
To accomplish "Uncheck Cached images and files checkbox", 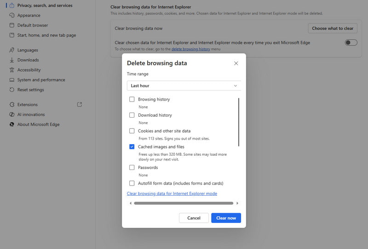I will pos(132,147).
